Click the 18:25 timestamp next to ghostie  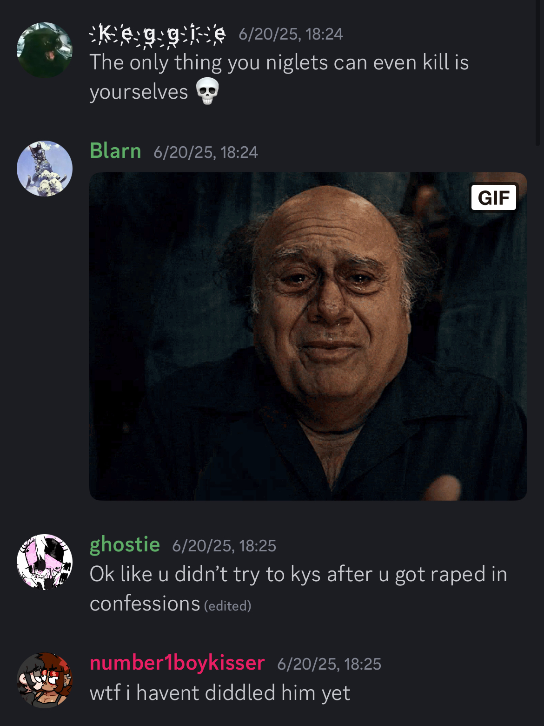(224, 546)
